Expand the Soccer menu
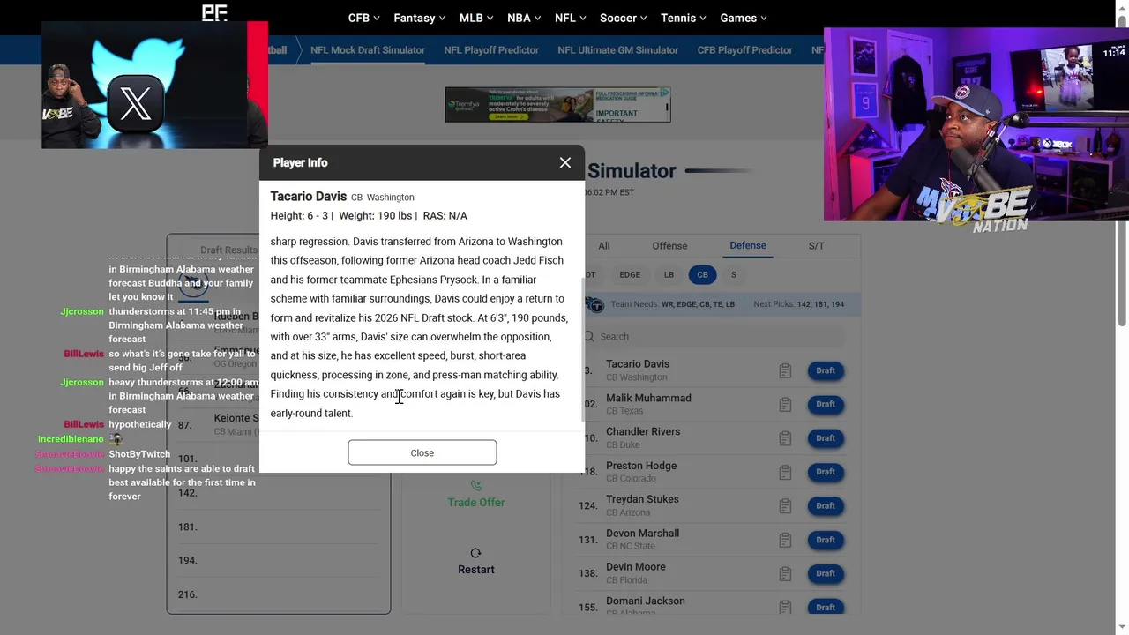The image size is (1129, 635). [x=623, y=18]
